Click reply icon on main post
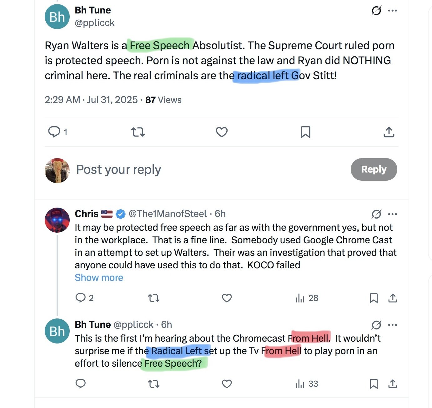Image resolution: width=432 pixels, height=408 pixels. (54, 132)
